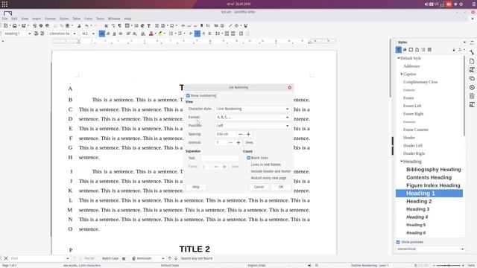Open Find & Replace magnifier icon

point(106,26)
